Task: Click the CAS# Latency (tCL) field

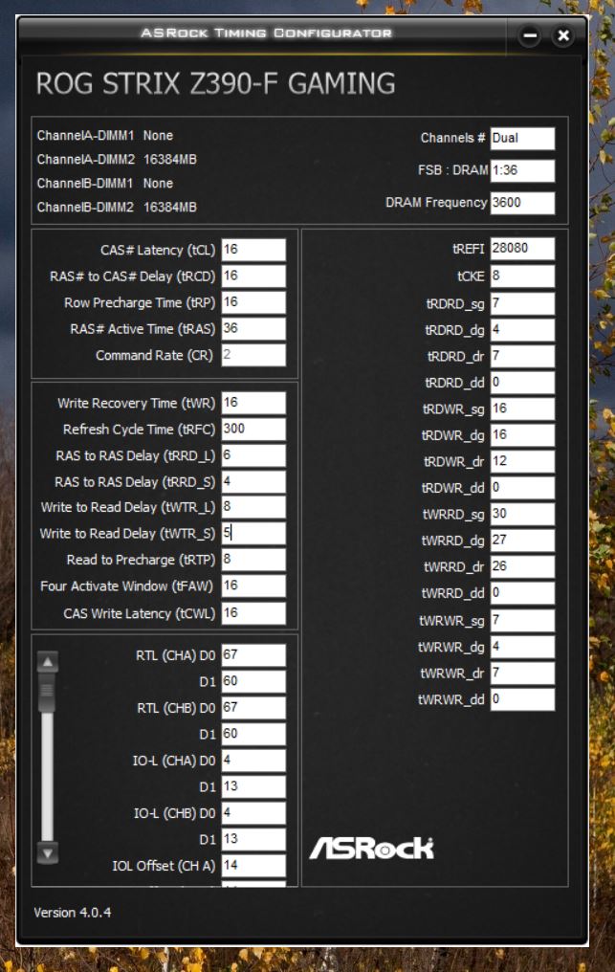Action: pyautogui.click(x=253, y=250)
